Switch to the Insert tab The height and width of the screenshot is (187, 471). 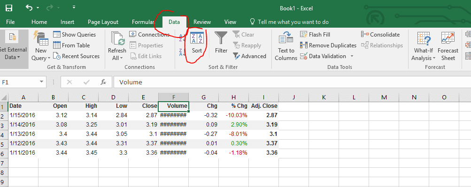[67, 22]
